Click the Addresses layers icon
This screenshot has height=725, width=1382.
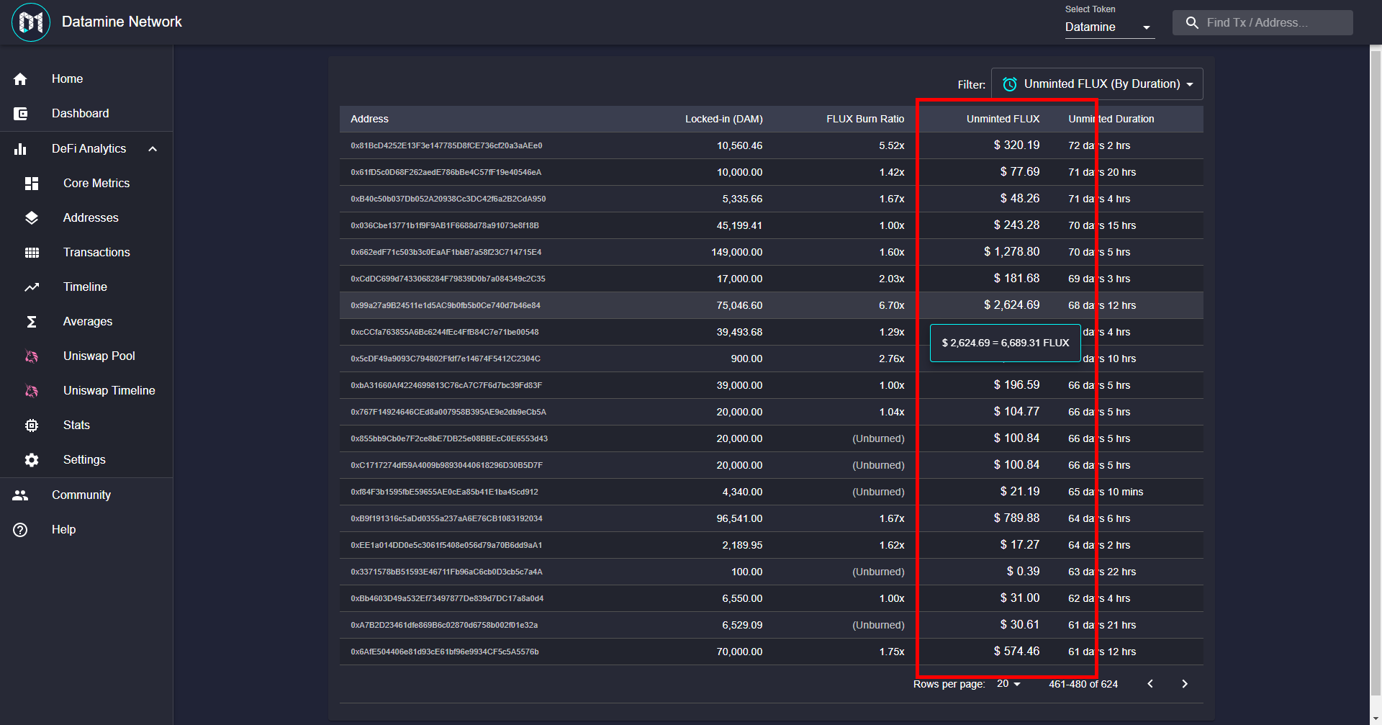(x=32, y=218)
